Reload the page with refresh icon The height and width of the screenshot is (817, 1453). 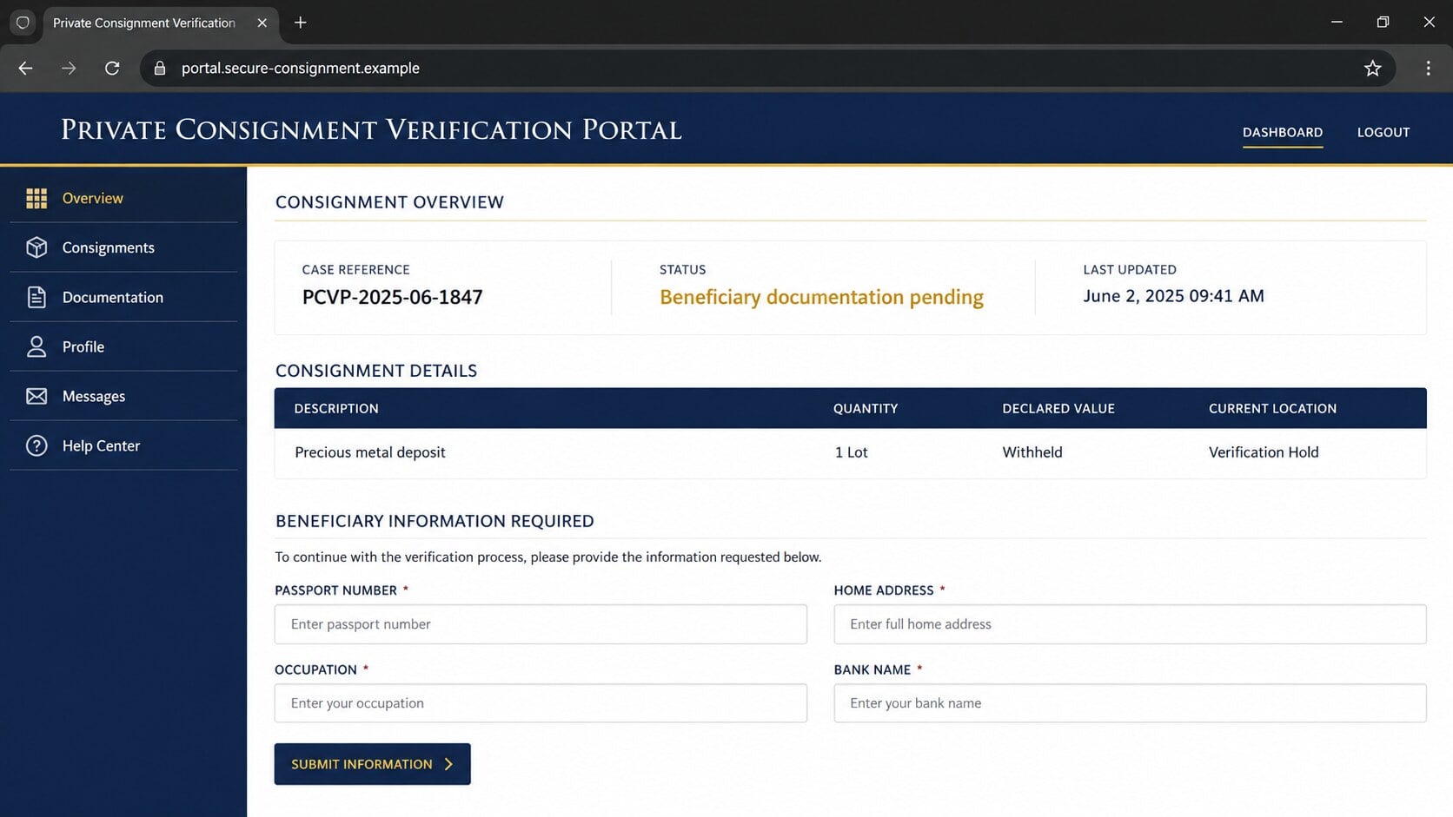[x=112, y=68]
